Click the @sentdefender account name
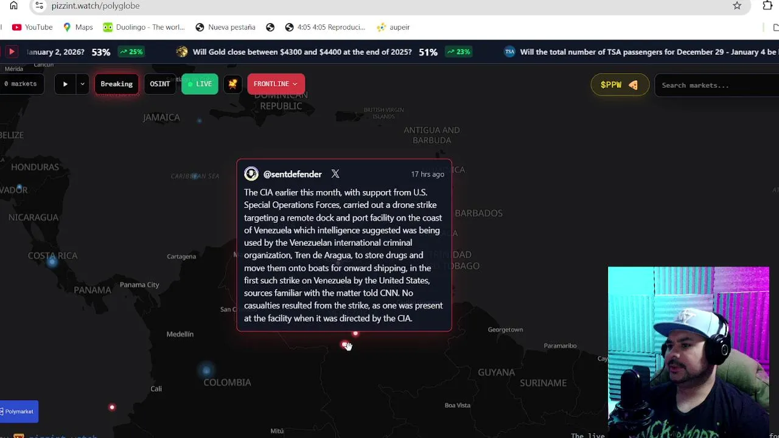 [x=292, y=174]
